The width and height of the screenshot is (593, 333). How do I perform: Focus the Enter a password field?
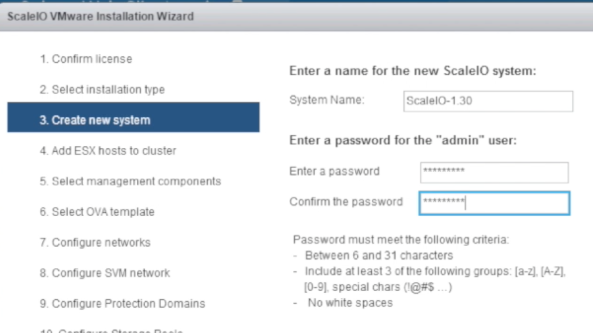(494, 172)
